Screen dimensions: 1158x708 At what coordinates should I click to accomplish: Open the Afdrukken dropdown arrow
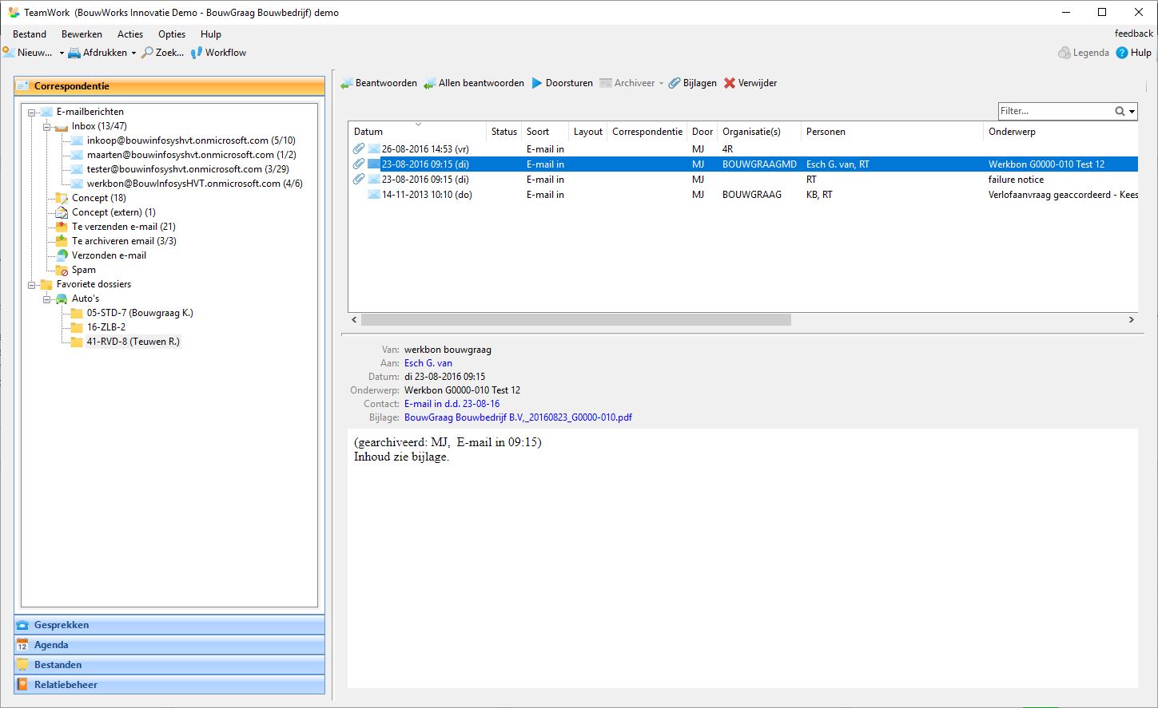click(x=133, y=53)
